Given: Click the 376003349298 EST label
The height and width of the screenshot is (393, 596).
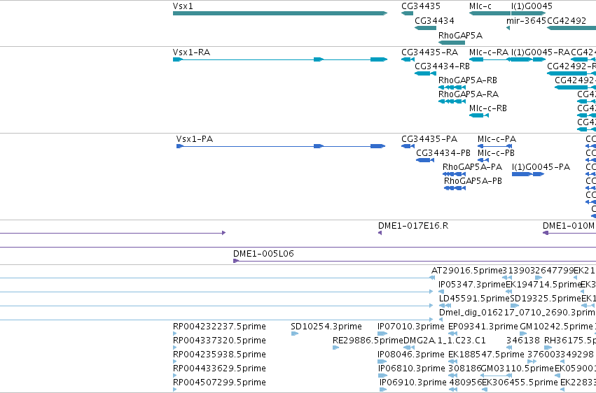Looking at the screenshot, I should tap(560, 355).
